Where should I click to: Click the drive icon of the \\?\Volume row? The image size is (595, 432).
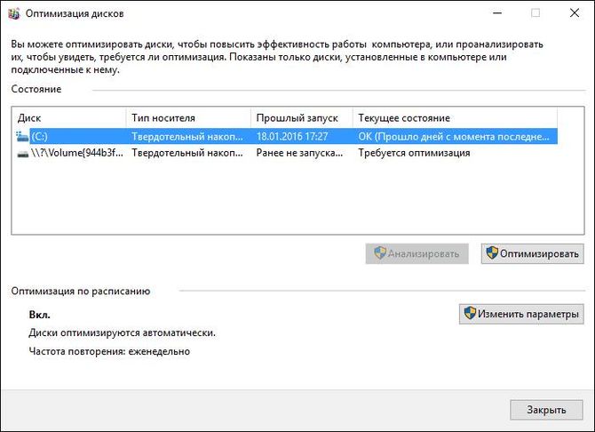[x=23, y=153]
